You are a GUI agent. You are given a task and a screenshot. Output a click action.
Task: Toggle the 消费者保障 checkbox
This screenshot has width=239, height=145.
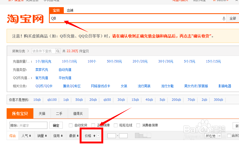pyautogui.click(x=138, y=125)
